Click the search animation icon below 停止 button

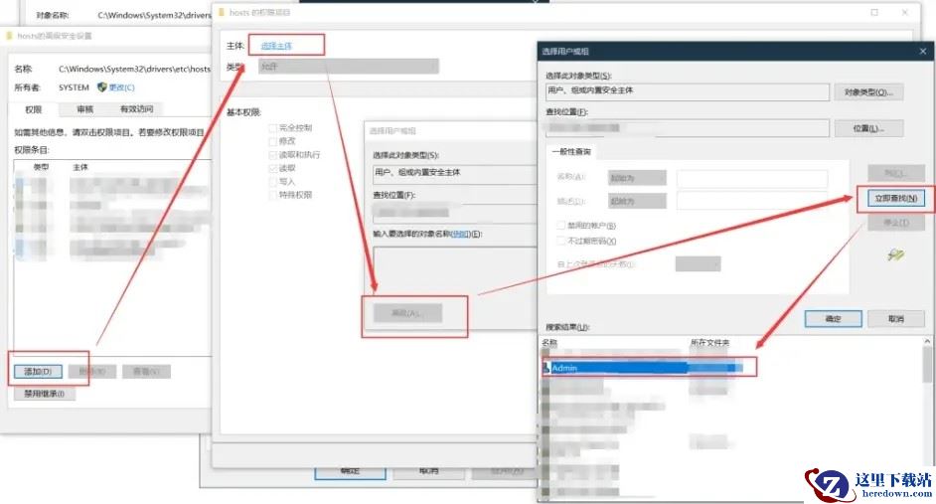point(895,255)
